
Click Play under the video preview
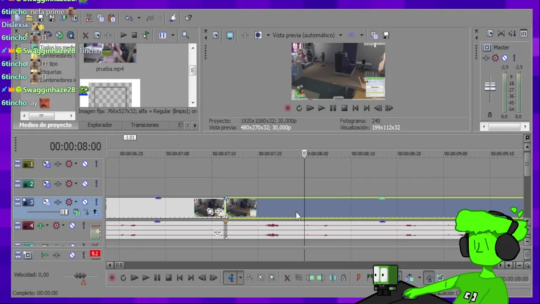321,108
